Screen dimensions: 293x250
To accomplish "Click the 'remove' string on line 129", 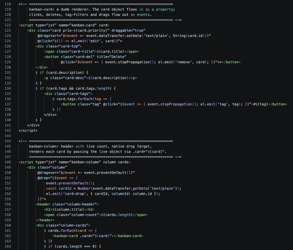I will [184, 62].
